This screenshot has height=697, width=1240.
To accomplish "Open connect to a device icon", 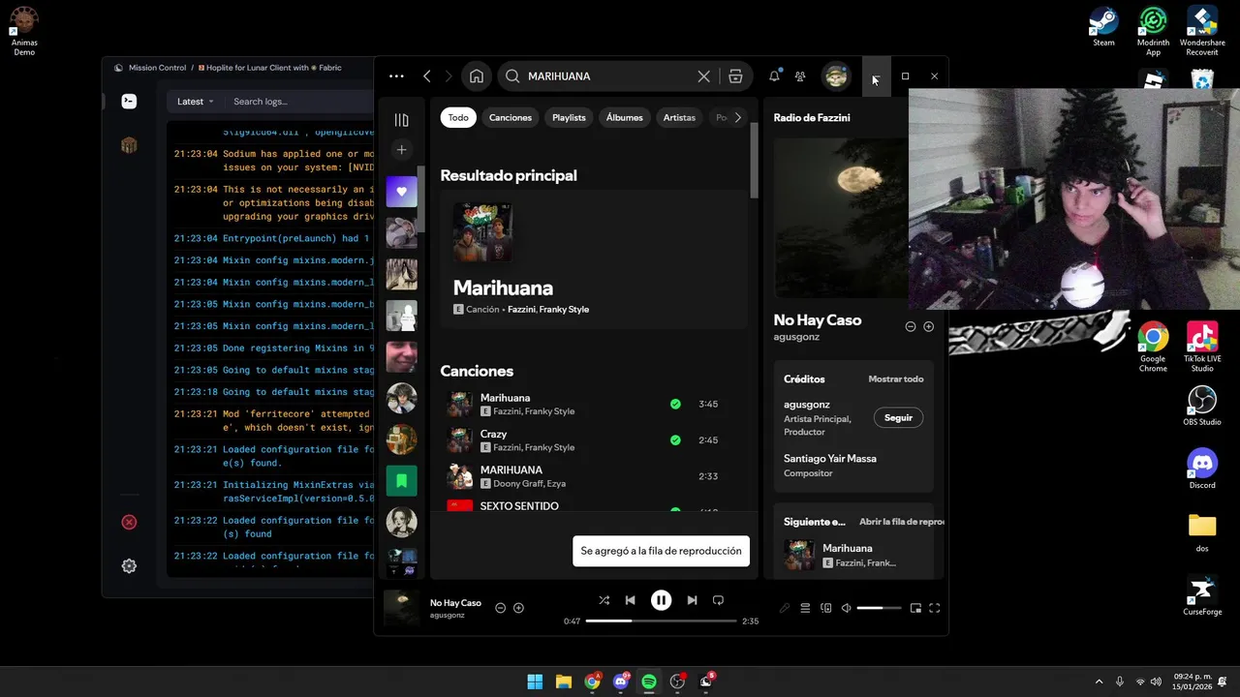I will point(825,608).
